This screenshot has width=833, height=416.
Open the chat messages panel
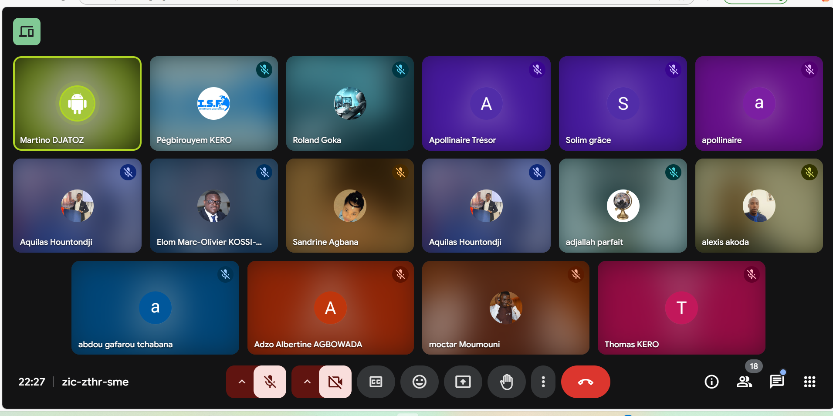click(776, 382)
